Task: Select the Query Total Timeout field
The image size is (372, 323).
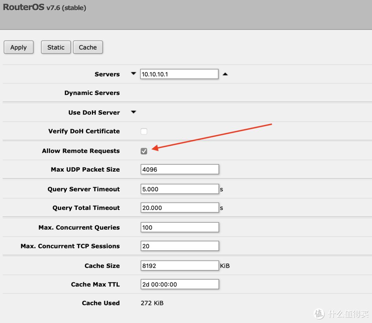Action: point(179,207)
